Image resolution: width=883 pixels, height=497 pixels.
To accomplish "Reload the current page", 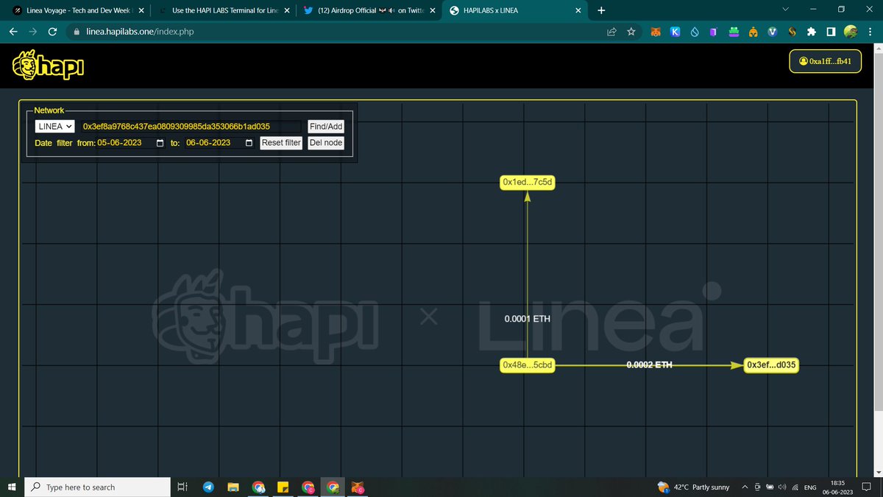I will tap(52, 32).
